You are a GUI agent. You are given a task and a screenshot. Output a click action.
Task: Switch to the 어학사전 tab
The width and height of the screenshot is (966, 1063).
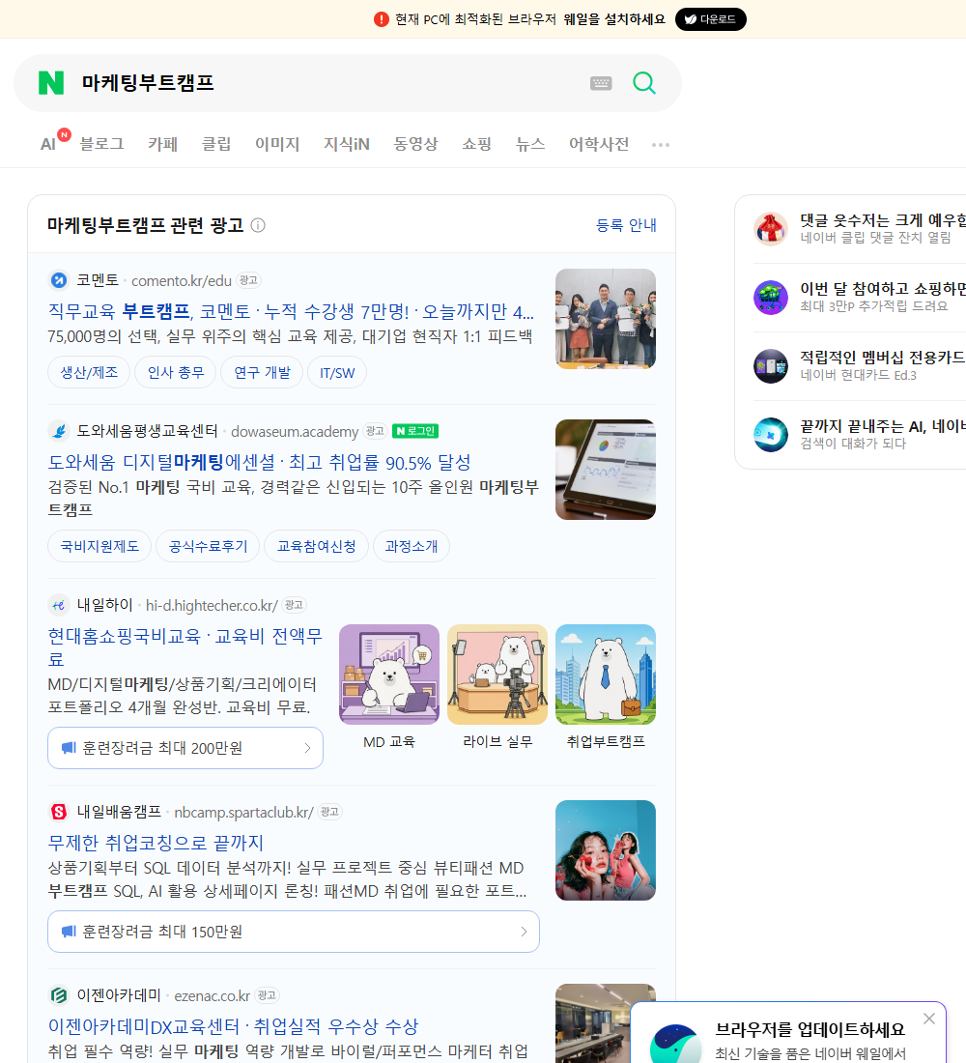click(599, 144)
